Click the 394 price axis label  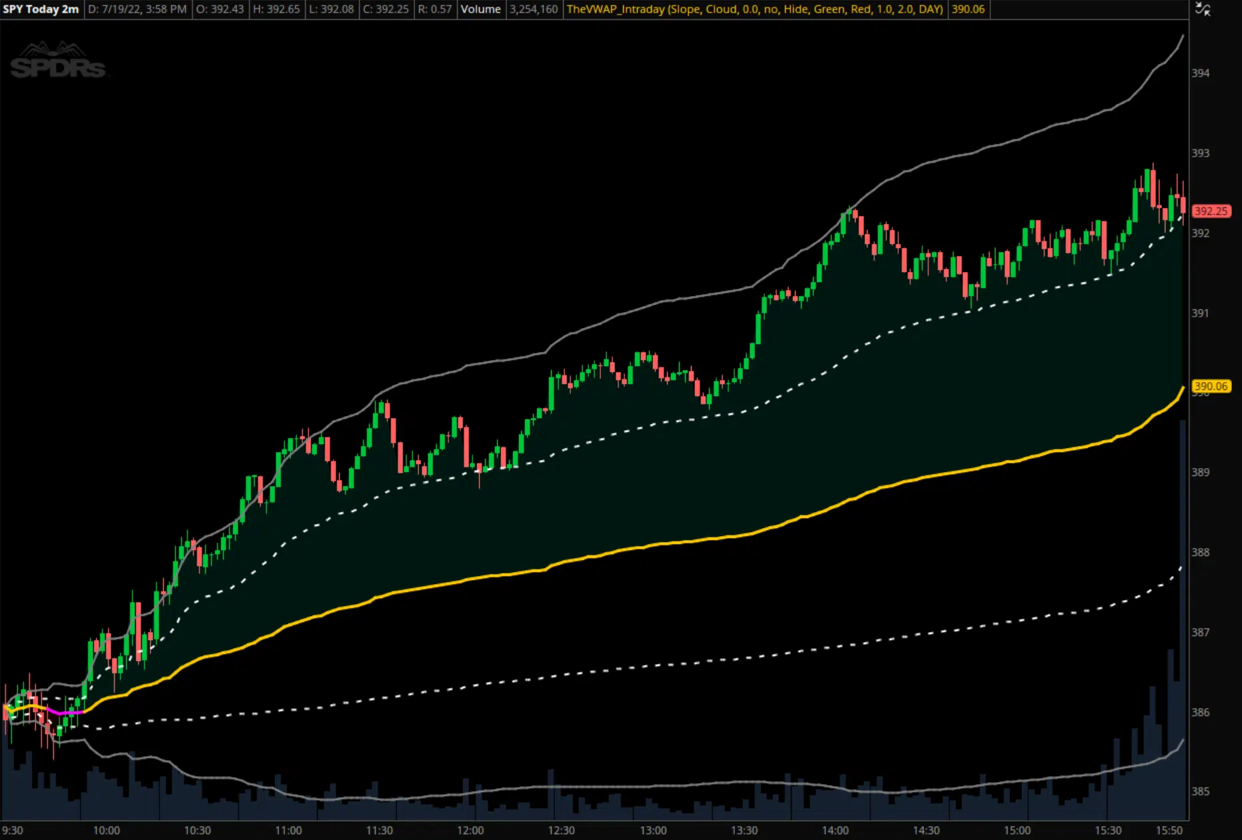pos(1201,73)
